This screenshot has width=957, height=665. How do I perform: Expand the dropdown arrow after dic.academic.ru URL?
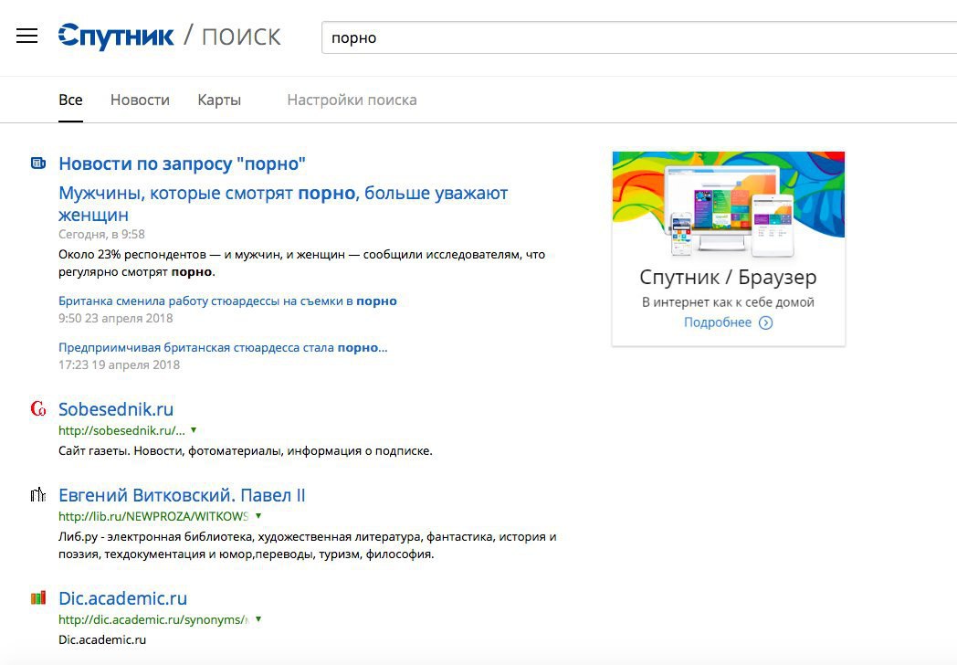[x=258, y=619]
